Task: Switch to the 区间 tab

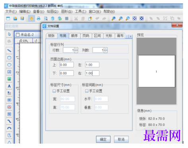Action: pos(97,36)
